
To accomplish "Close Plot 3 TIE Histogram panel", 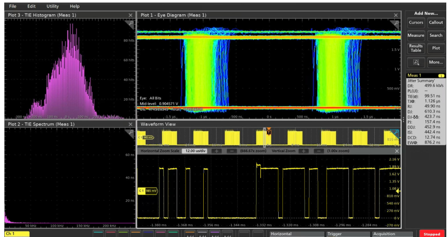I will click(130, 15).
